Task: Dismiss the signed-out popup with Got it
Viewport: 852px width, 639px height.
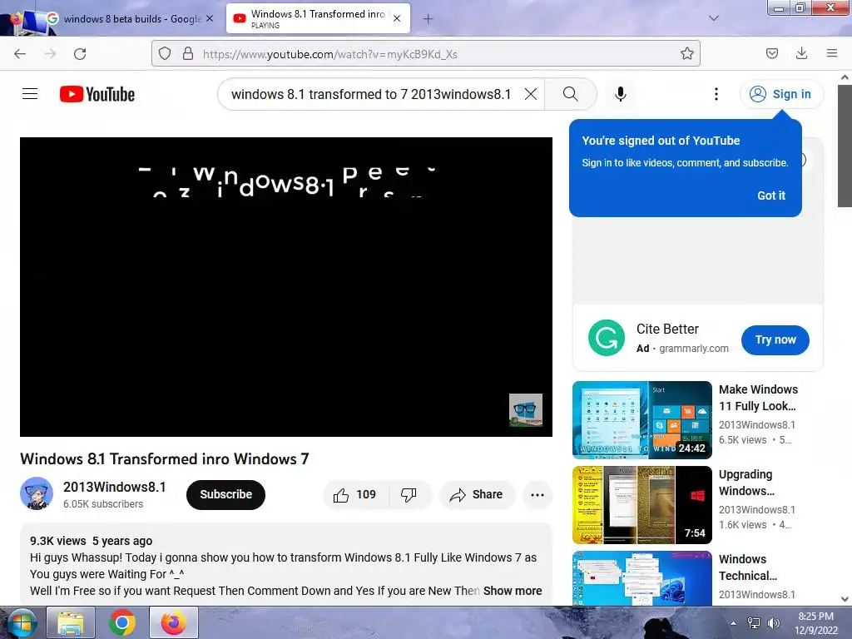Action: pyautogui.click(x=771, y=196)
